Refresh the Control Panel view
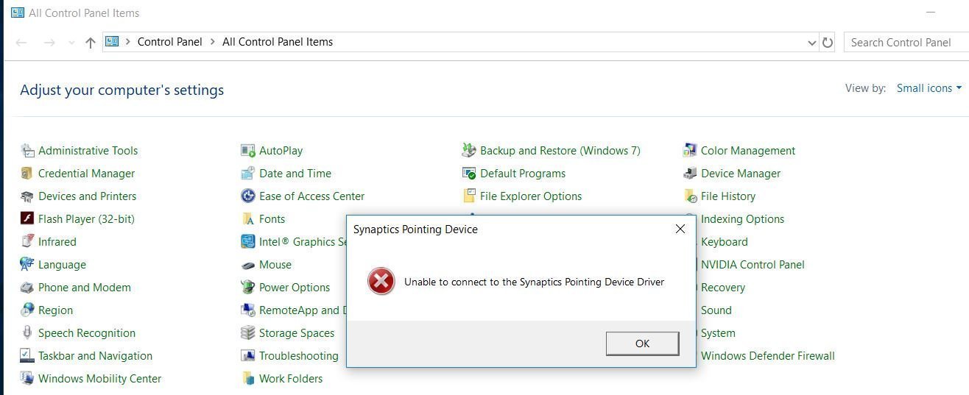The image size is (969, 395). 828,43
